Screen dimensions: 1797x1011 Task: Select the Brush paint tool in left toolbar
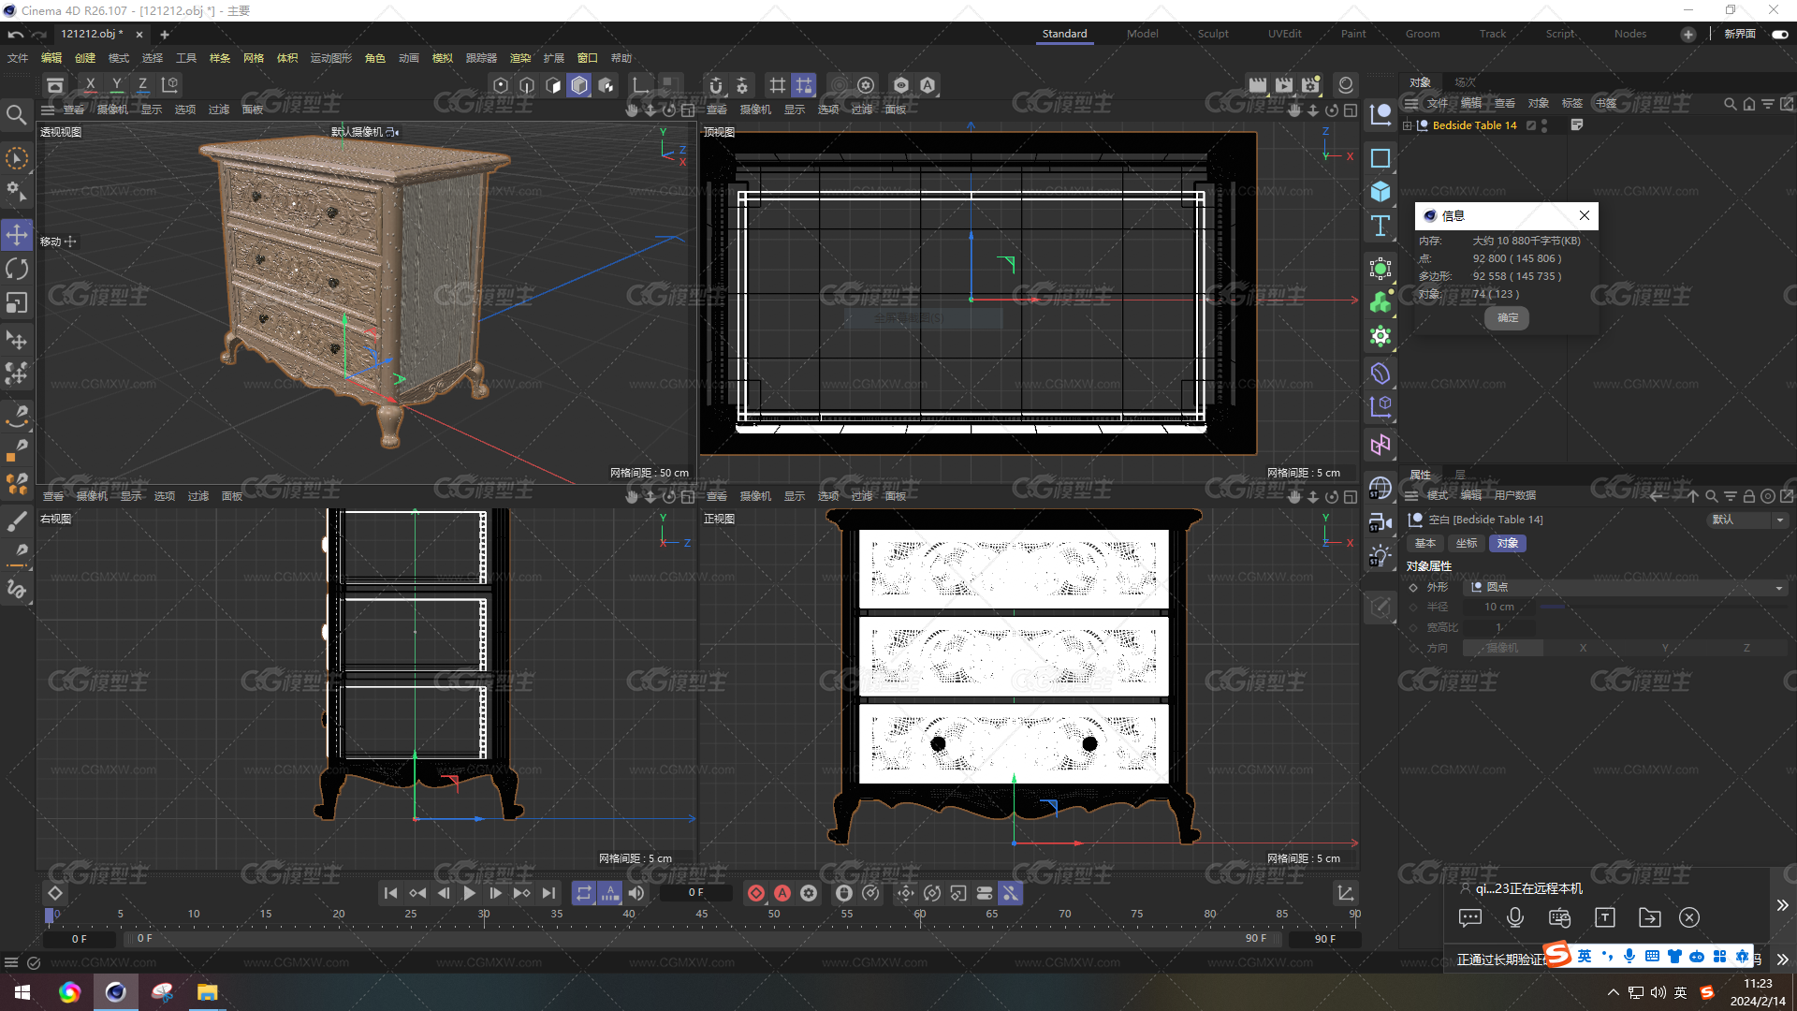pyautogui.click(x=17, y=521)
